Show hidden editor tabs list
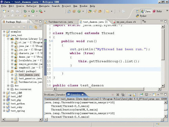Screen dimensions: 169x127 144,21
